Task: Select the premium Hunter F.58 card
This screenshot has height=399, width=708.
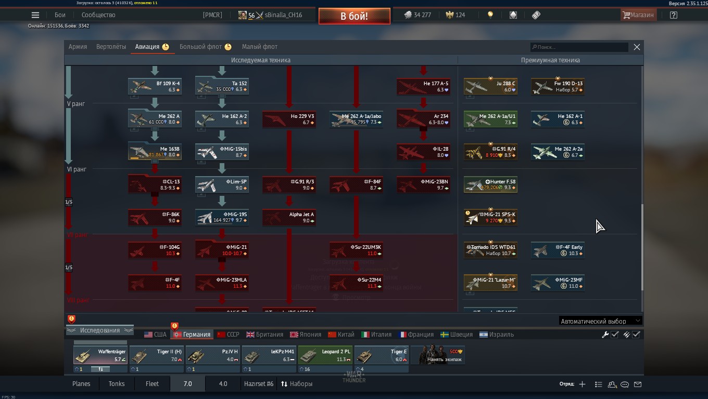Action: coord(490,184)
